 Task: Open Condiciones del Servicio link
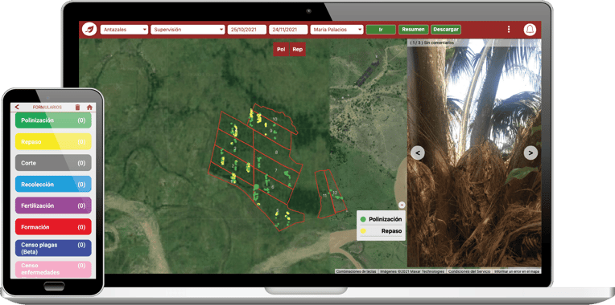point(469,271)
